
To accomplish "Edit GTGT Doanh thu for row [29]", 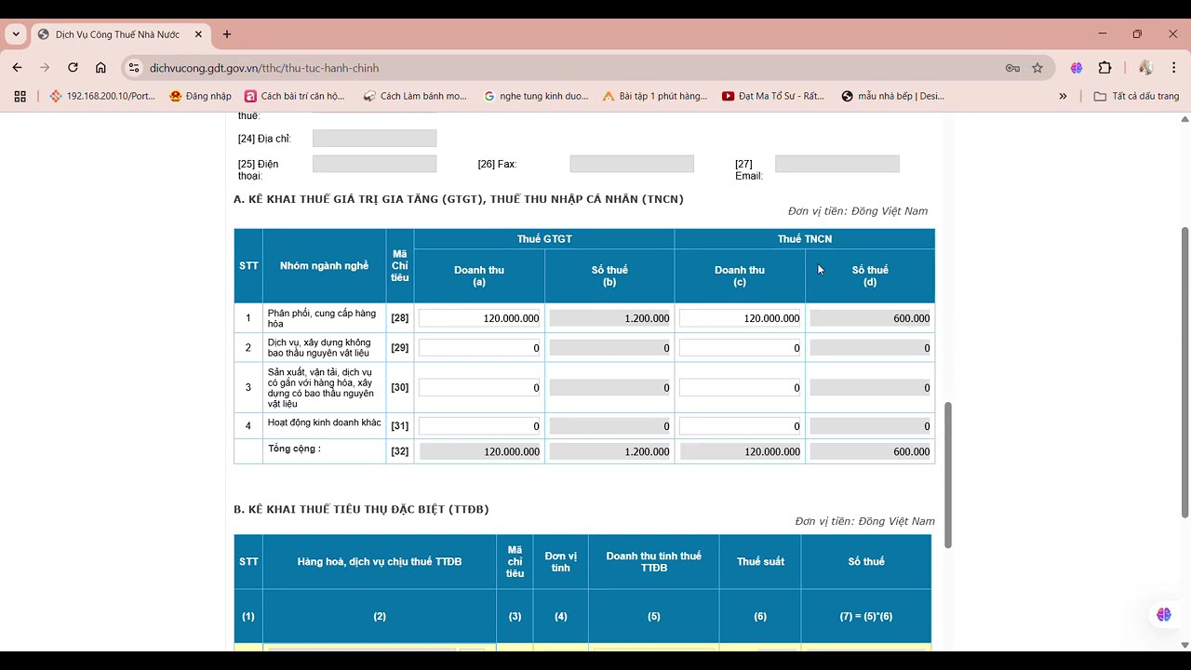I will 479,348.
